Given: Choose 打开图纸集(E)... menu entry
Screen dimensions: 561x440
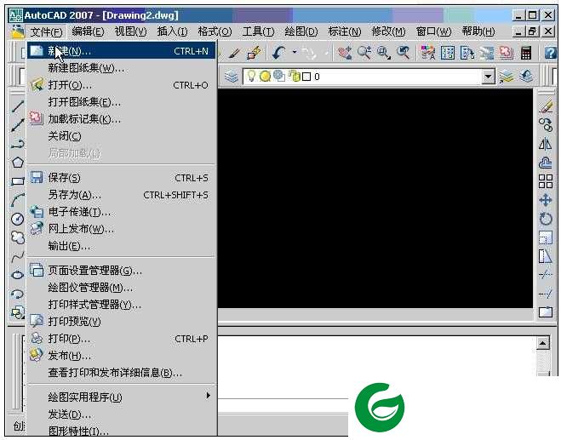Looking at the screenshot, I should pyautogui.click(x=122, y=102).
